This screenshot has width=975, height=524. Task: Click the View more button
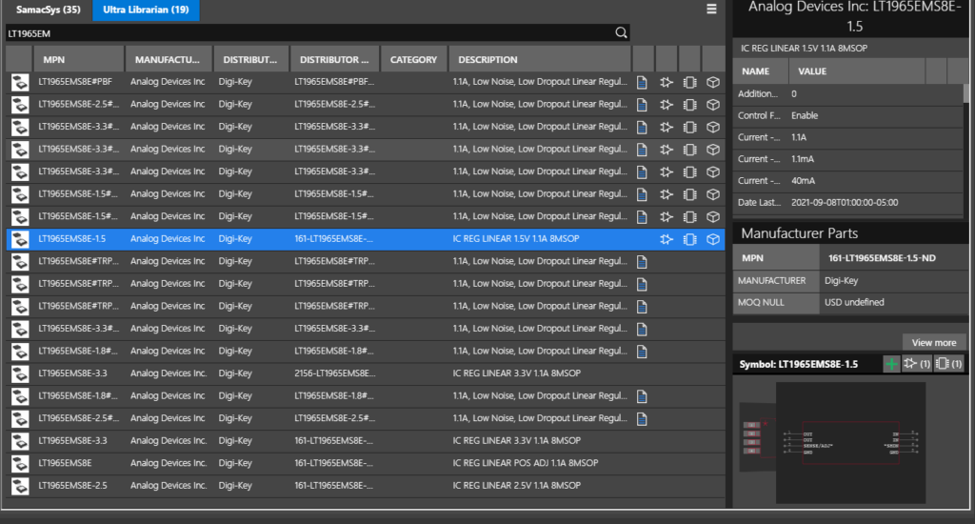pyautogui.click(x=934, y=342)
